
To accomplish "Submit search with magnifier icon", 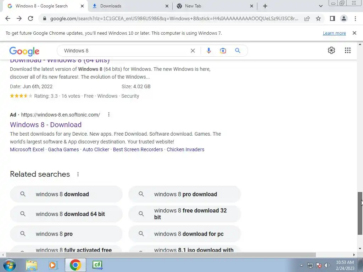I will pos(238,51).
